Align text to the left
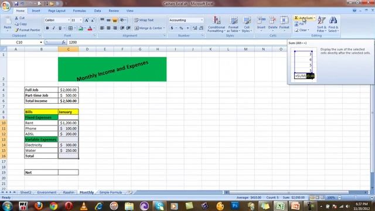 point(102,28)
